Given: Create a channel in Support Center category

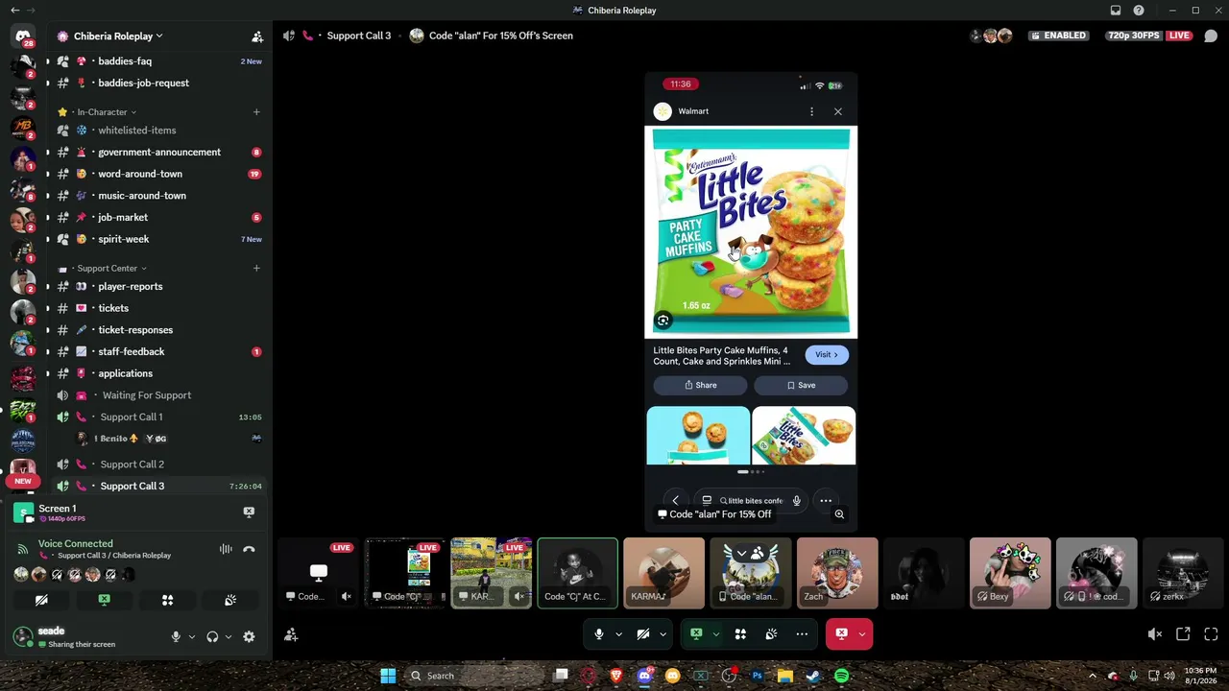Looking at the screenshot, I should pyautogui.click(x=256, y=269).
